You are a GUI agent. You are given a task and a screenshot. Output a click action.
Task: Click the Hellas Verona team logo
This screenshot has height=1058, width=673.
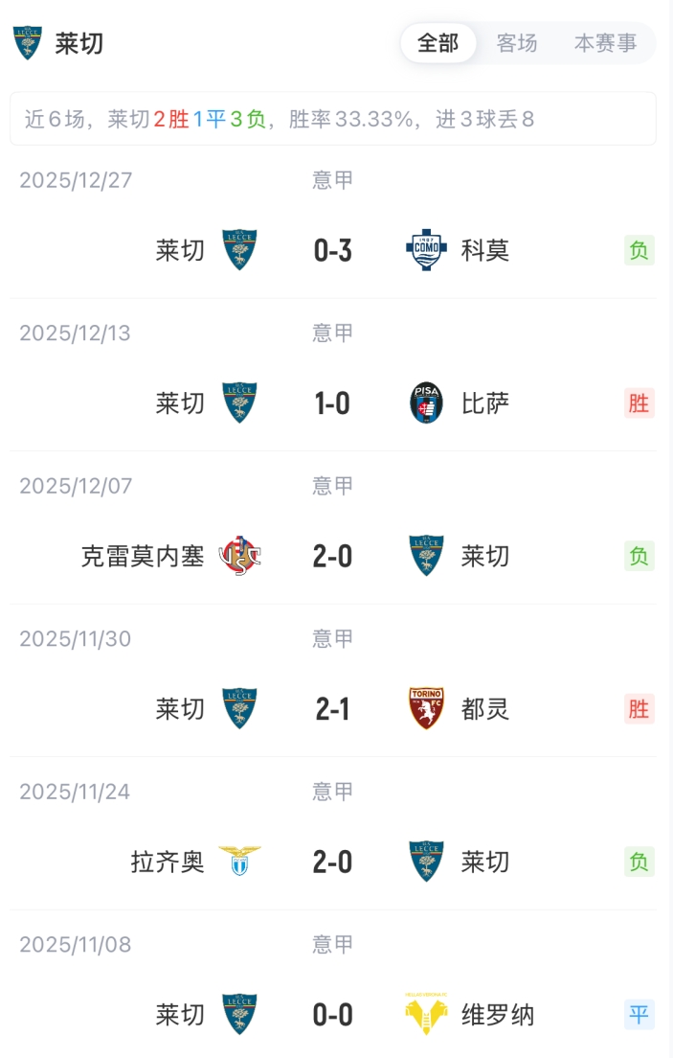pos(426,1015)
